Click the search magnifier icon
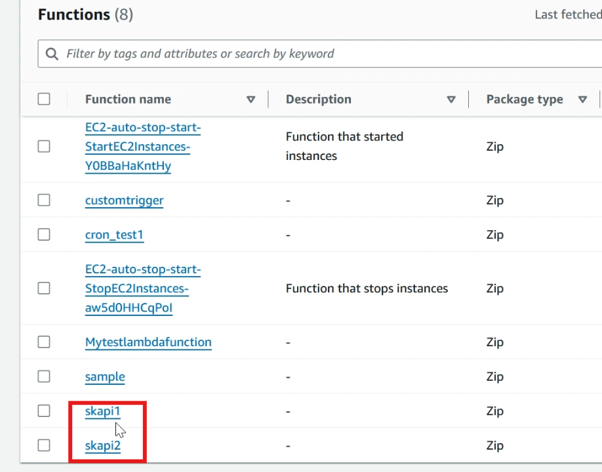Screen dimensions: 602x472 (52, 54)
